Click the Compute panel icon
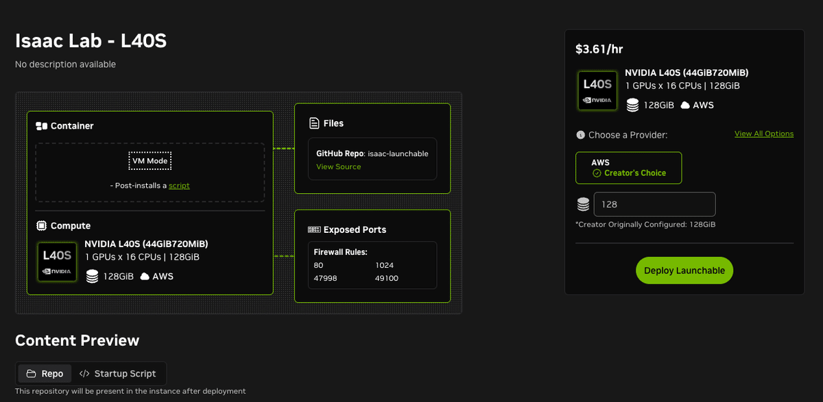Viewport: 823px width, 402px height. tap(43, 225)
